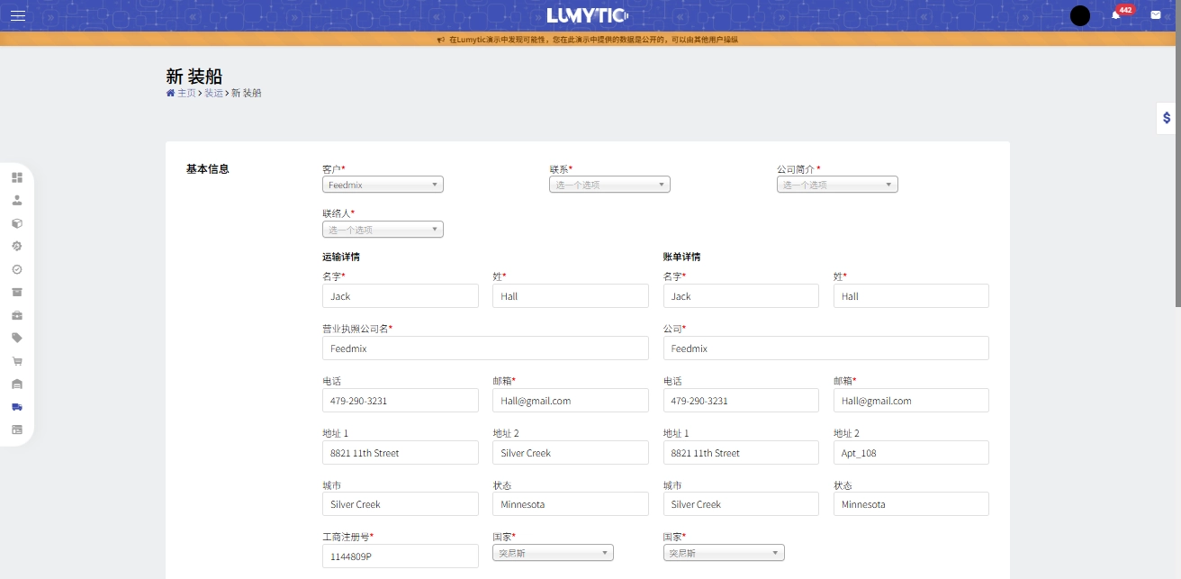This screenshot has height=579, width=1181.
Task: Open the user profile avatar
Action: (1079, 15)
